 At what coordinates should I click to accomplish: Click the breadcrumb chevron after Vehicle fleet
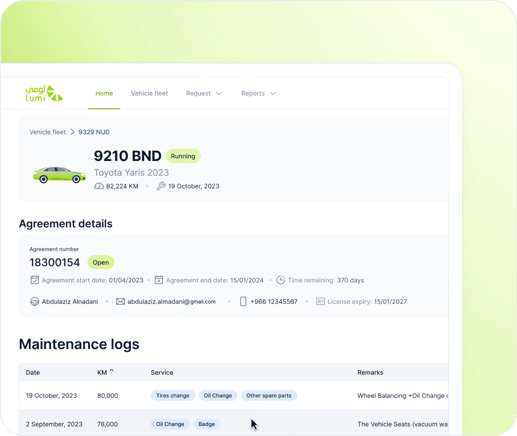[72, 132]
